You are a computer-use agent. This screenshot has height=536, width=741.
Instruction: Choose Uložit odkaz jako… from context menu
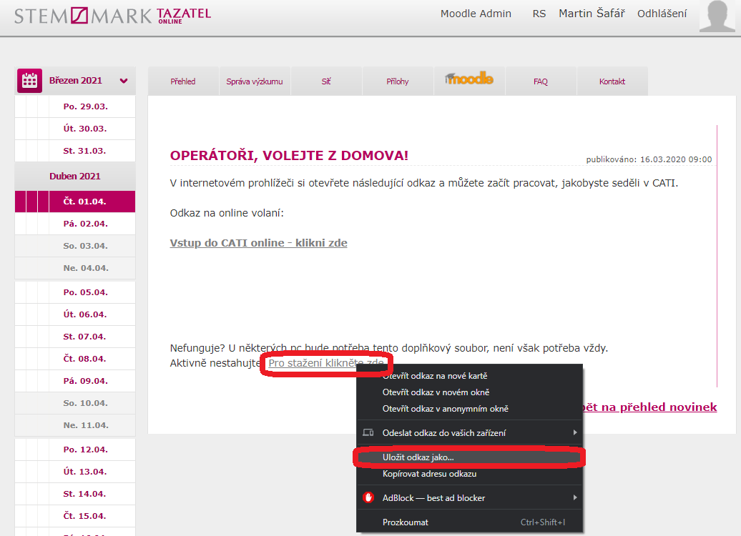[x=418, y=457]
